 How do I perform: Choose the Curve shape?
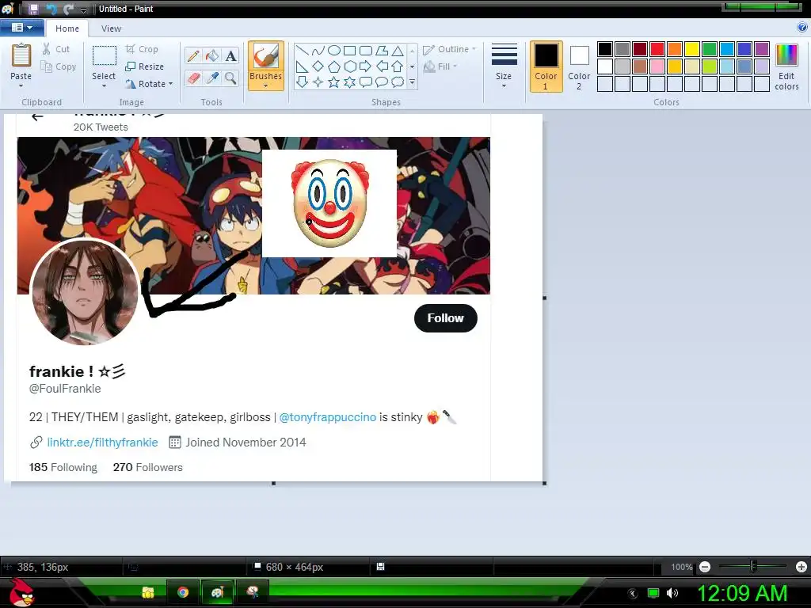click(x=318, y=50)
